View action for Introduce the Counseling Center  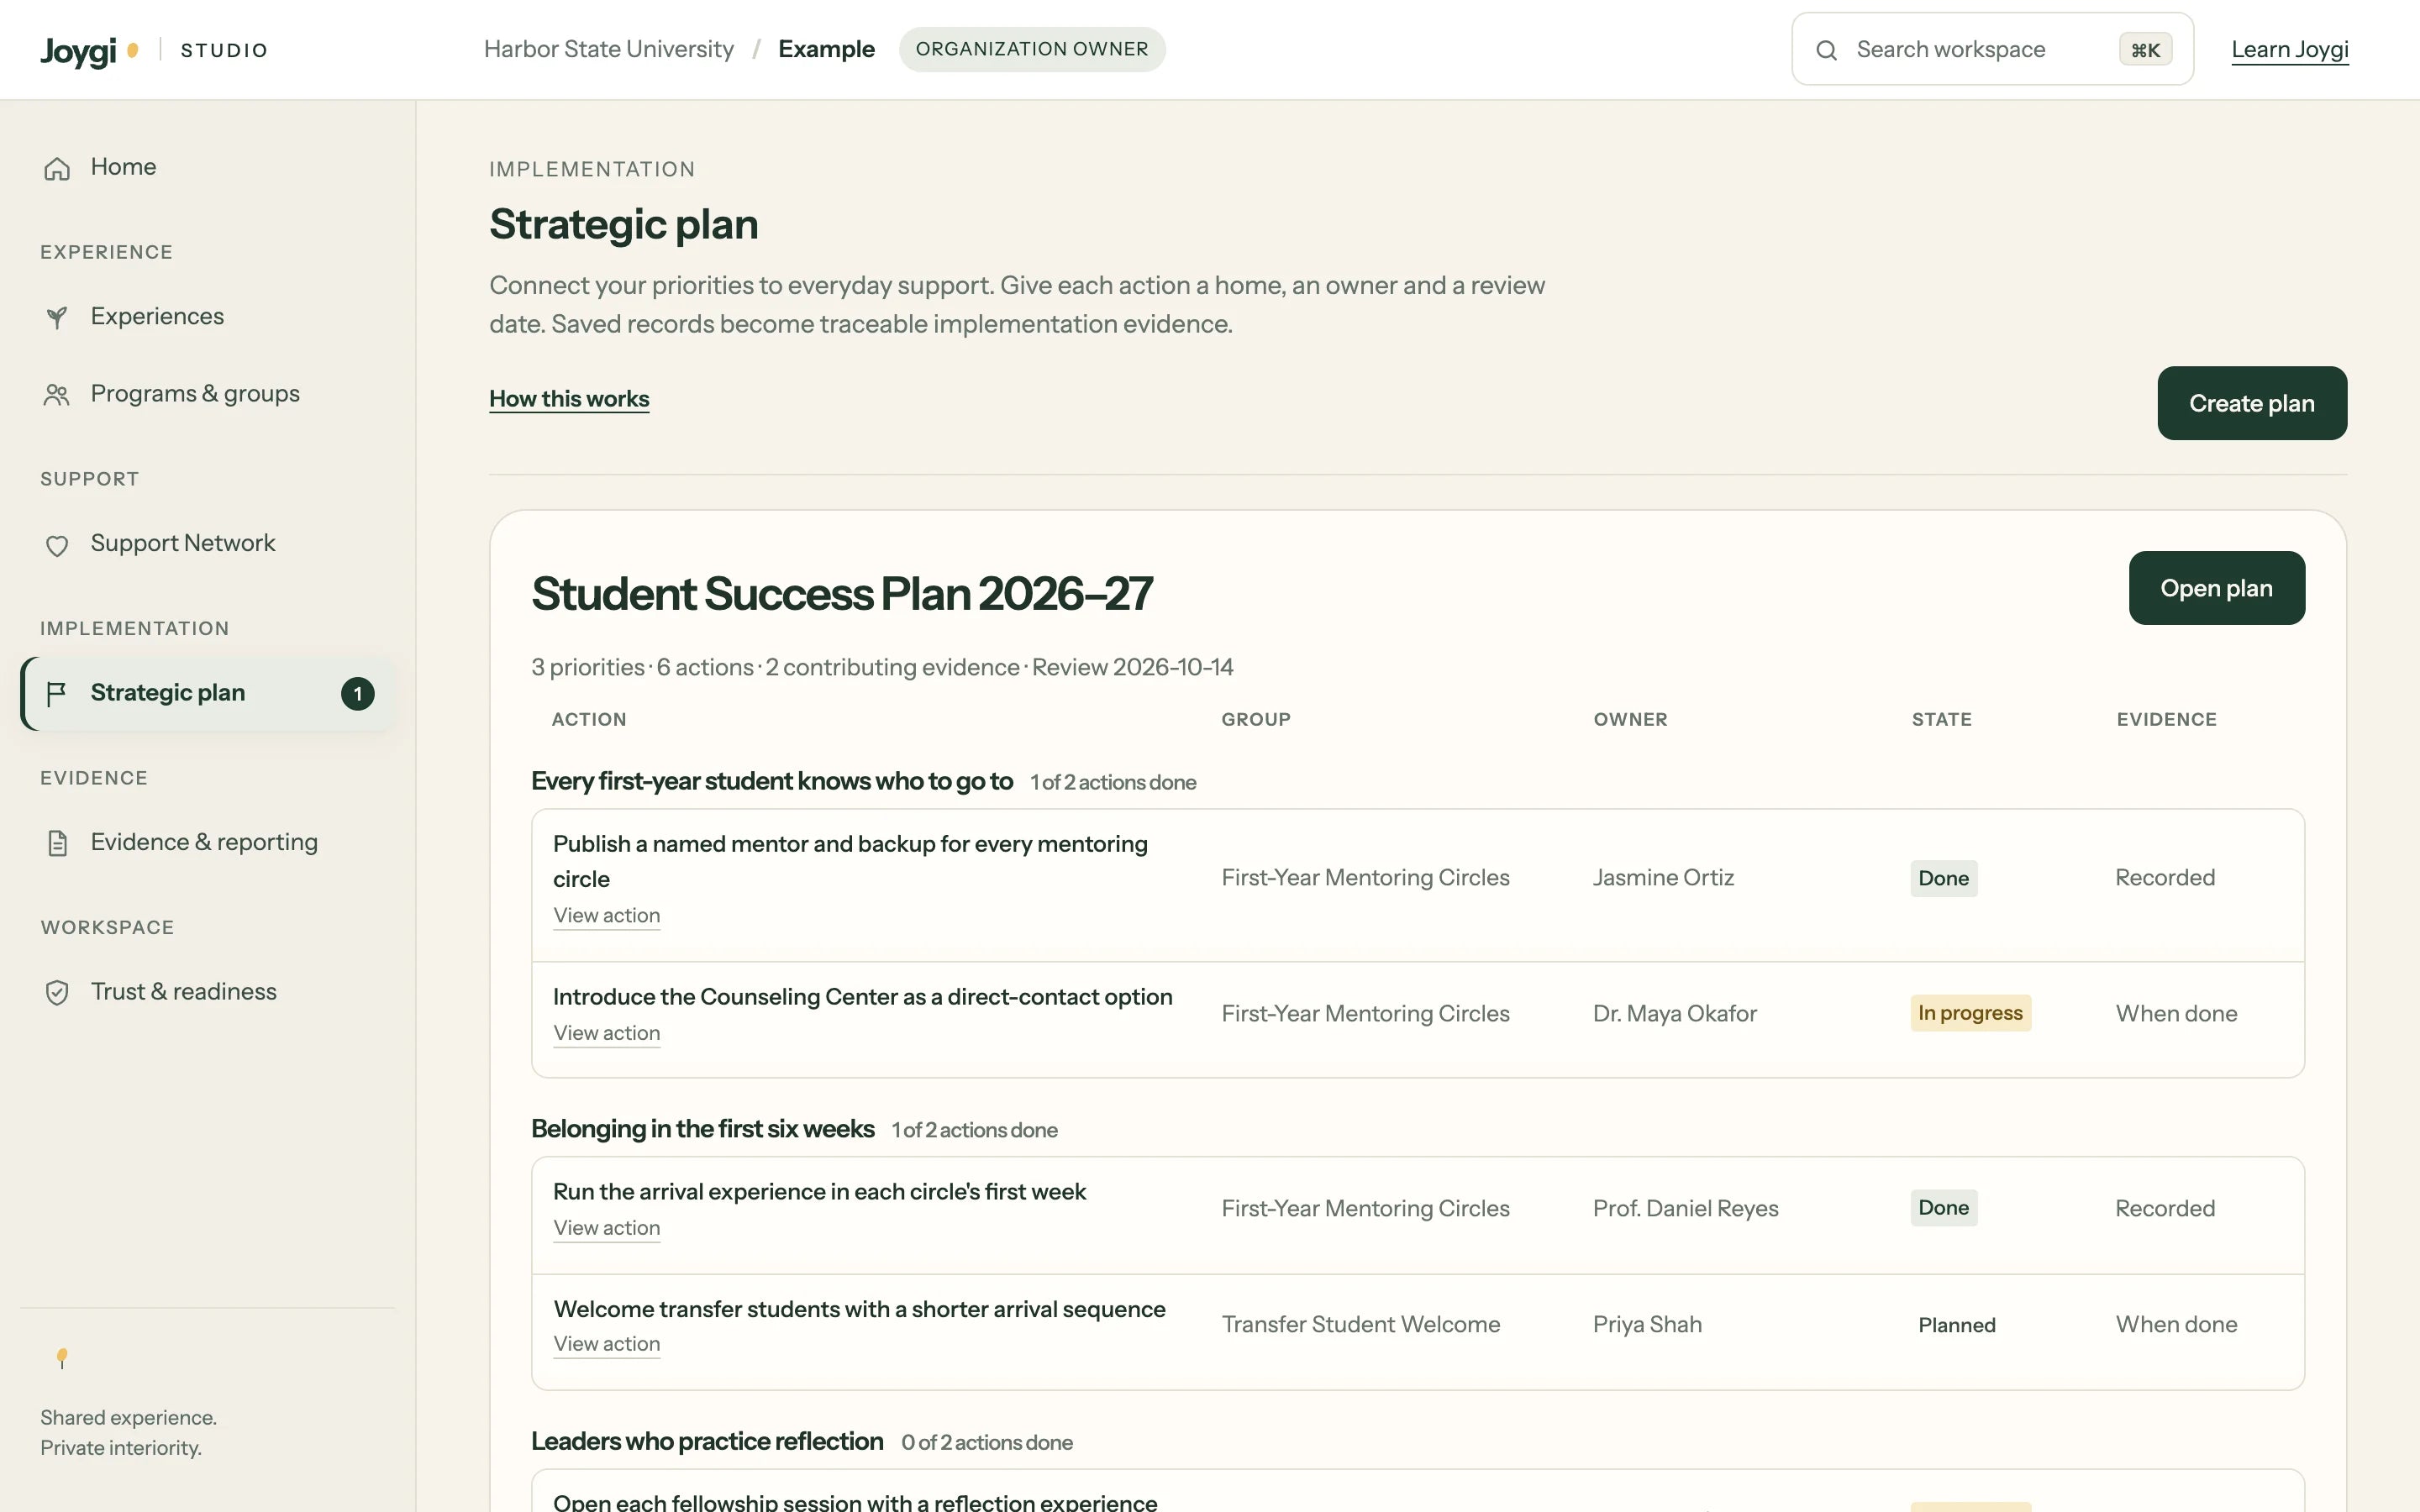tap(607, 1033)
